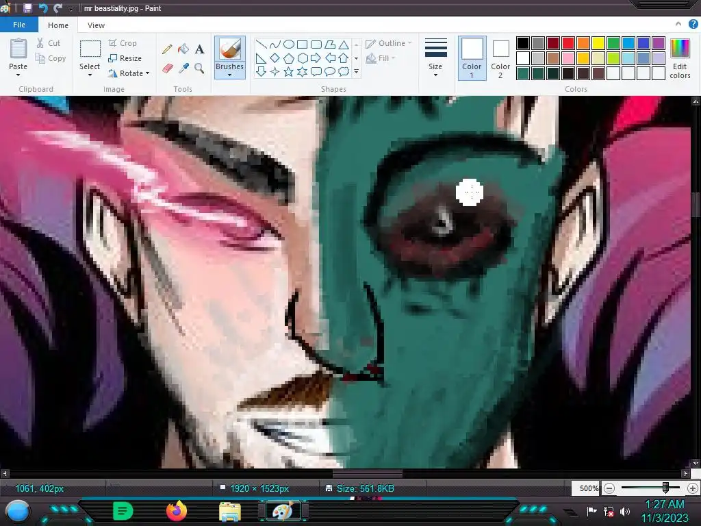Click the Zoom out minus button
701x526 pixels.
coord(609,488)
